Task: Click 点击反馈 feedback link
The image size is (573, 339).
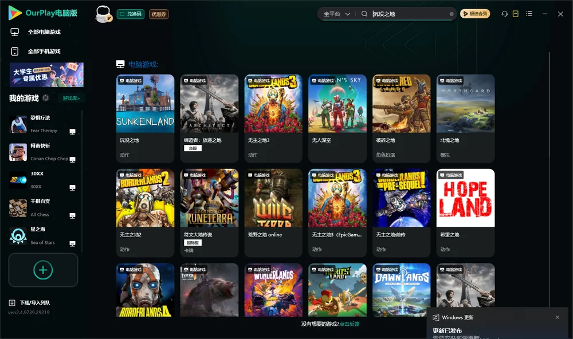Action: (x=350, y=324)
